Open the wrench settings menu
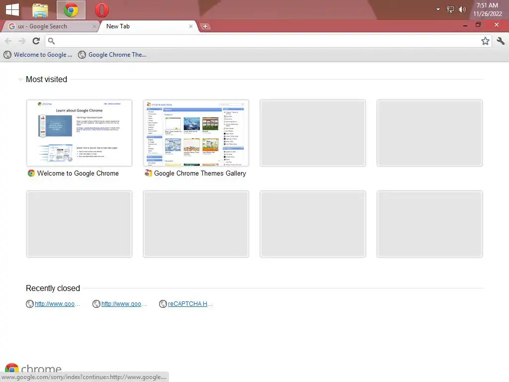This screenshot has height=382, width=509. (x=501, y=41)
